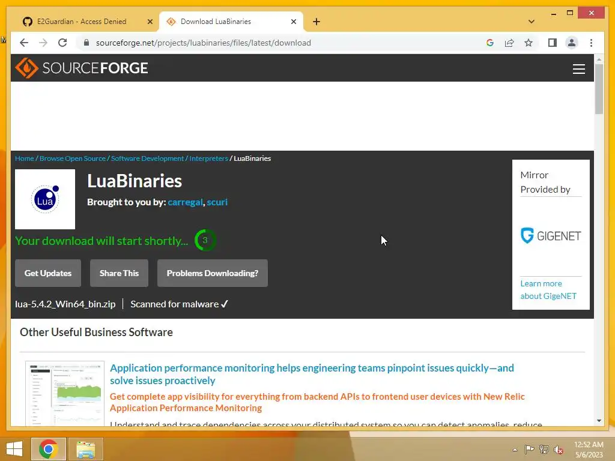Go to the Home breadcrumb link
Screen dimensions: 615x461
[x=24, y=158]
